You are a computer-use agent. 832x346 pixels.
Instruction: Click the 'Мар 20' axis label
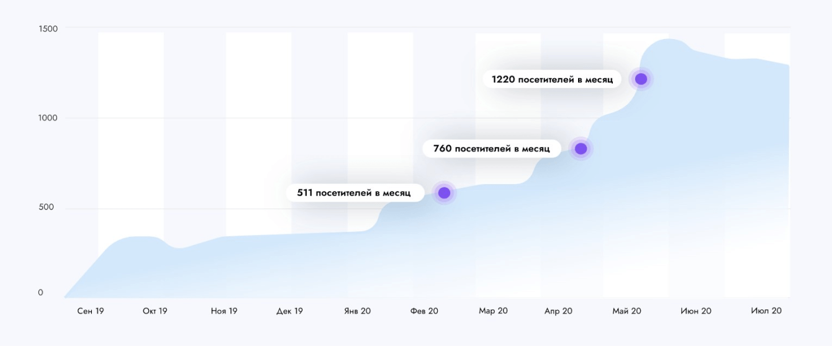coord(493,311)
